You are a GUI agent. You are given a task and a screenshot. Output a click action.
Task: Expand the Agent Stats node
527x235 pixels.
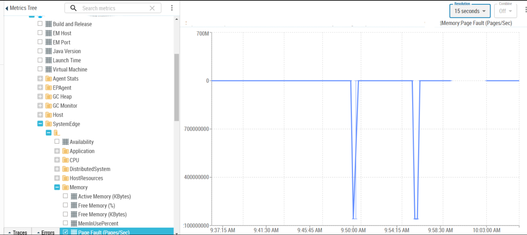click(40, 79)
